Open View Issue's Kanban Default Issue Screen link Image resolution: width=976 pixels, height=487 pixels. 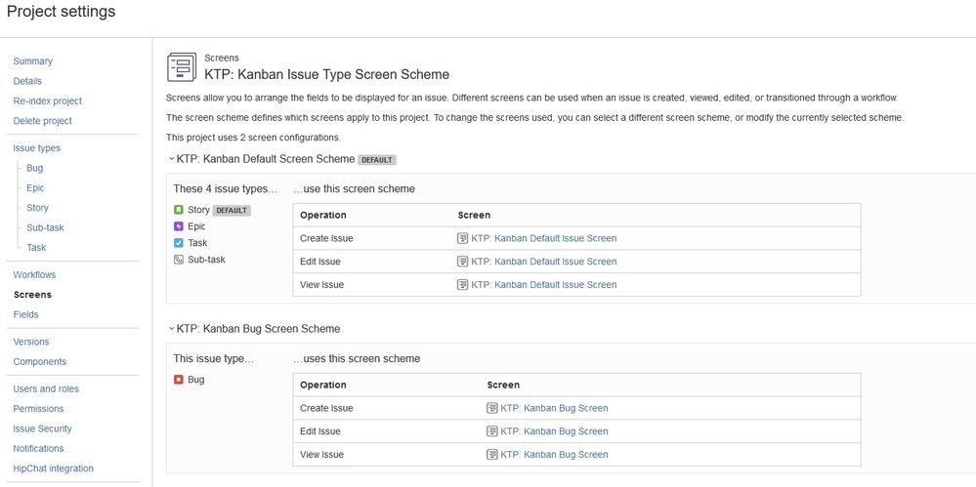click(x=544, y=284)
